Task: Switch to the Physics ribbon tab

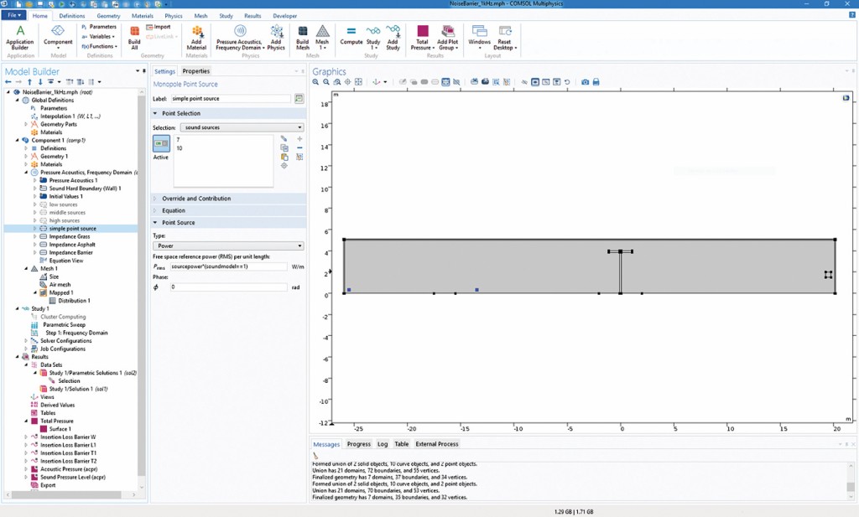Action: click(x=174, y=16)
